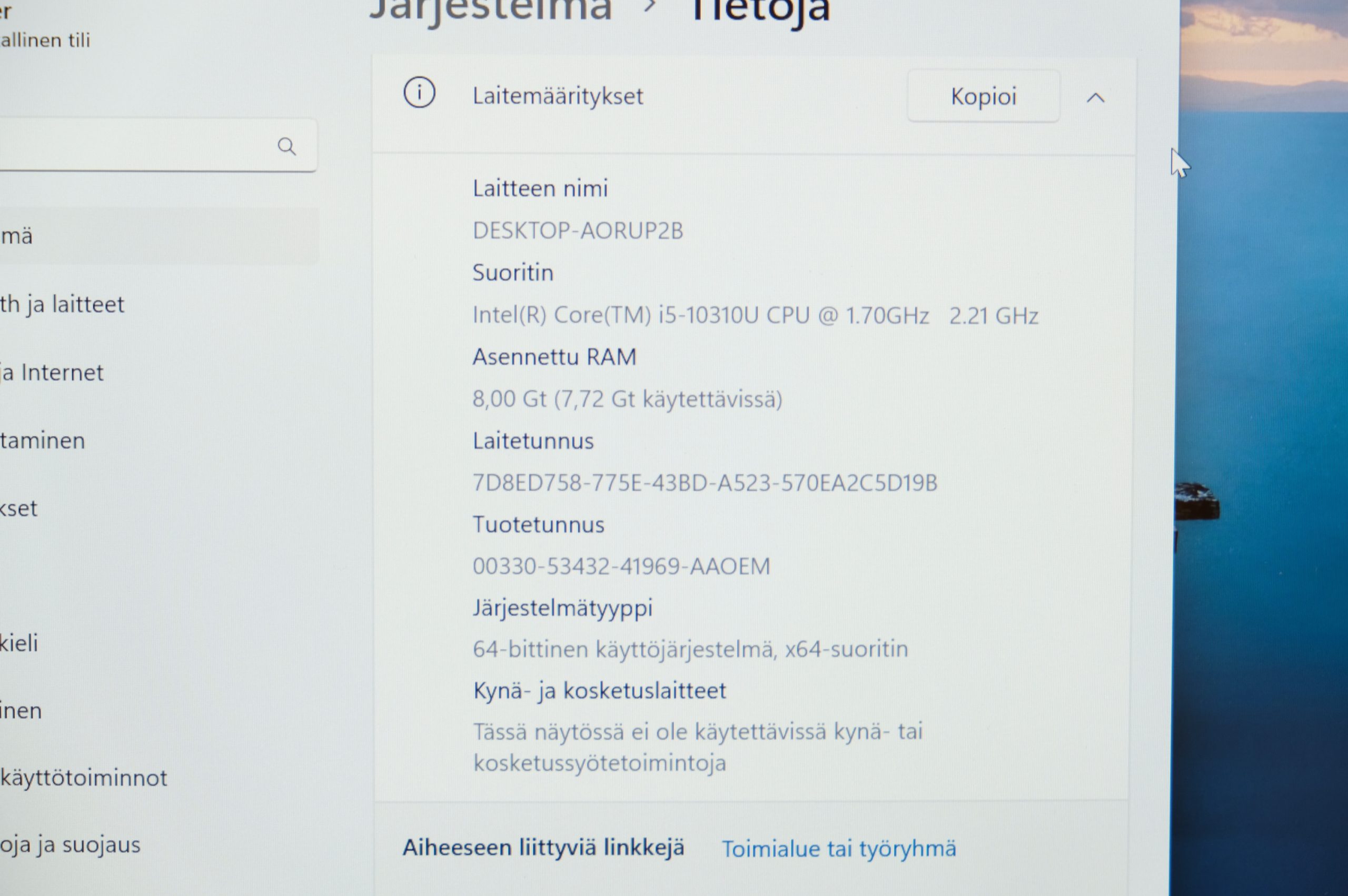This screenshot has width=1348, height=896.
Task: Click the 8,00 Gt RAM value
Action: click(x=627, y=400)
